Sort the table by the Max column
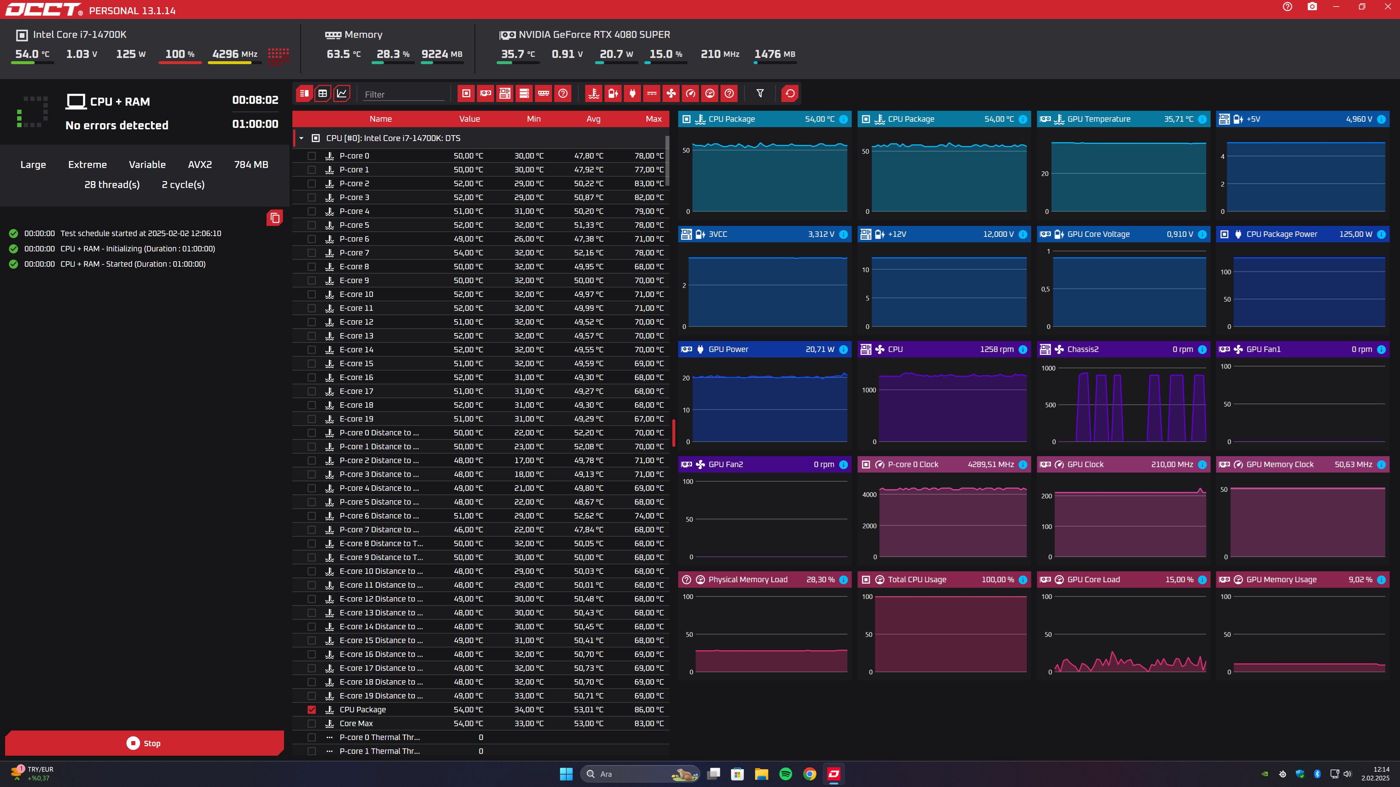 (653, 119)
